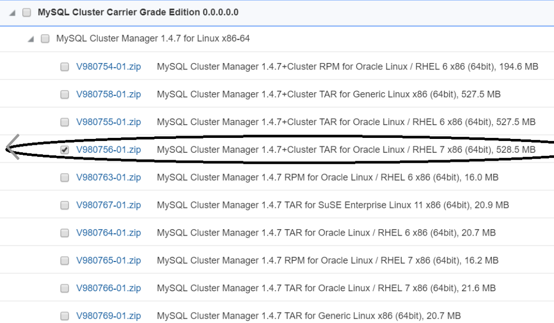The width and height of the screenshot is (554, 323).
Task: Open V980756-01.zip download link
Action: pyautogui.click(x=108, y=150)
